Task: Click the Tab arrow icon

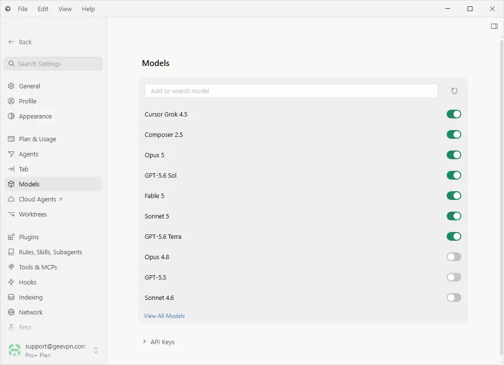Action: pyautogui.click(x=11, y=169)
